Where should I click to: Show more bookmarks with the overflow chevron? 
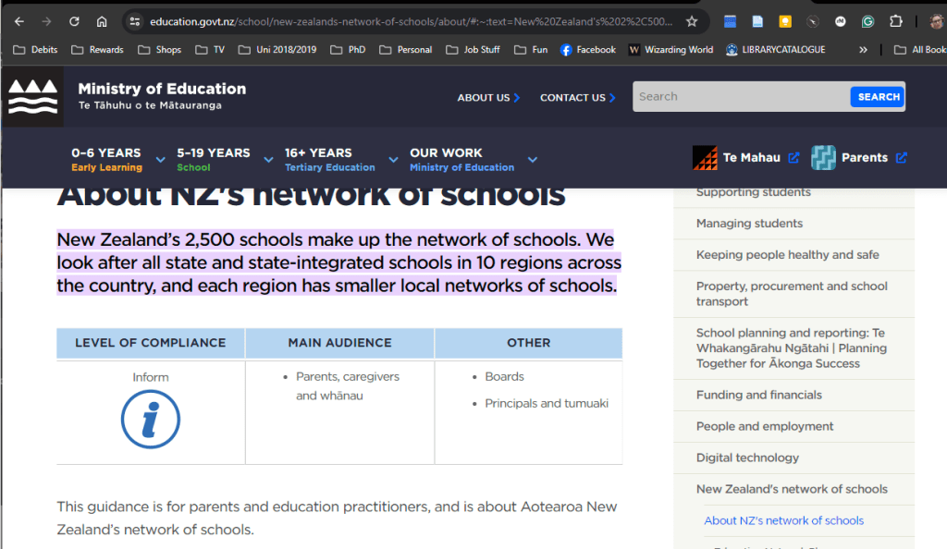pos(863,50)
